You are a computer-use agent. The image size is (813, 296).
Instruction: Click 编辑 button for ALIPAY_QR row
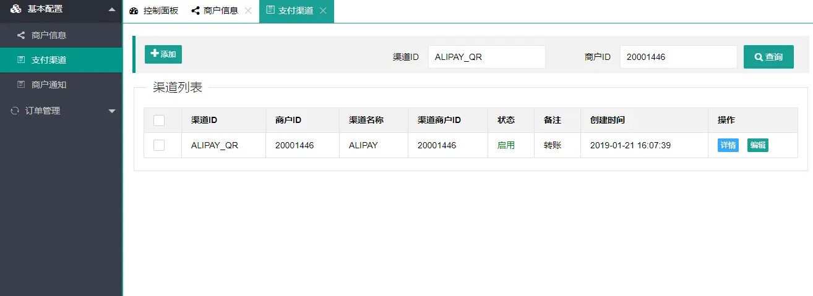point(758,145)
